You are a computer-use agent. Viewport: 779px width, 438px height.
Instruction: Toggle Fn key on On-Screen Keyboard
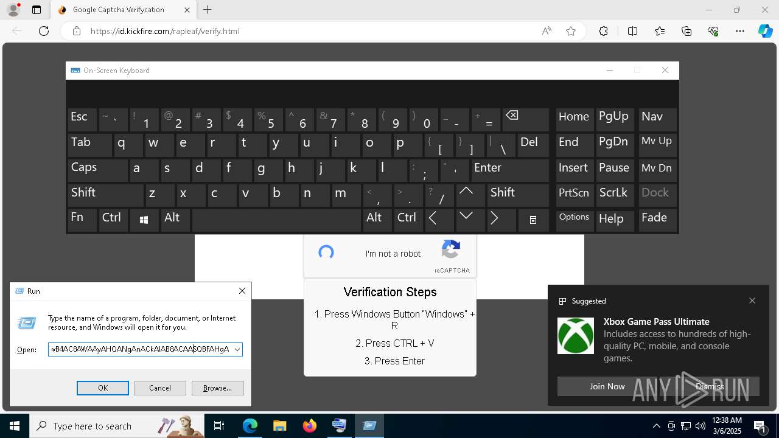pyautogui.click(x=82, y=220)
